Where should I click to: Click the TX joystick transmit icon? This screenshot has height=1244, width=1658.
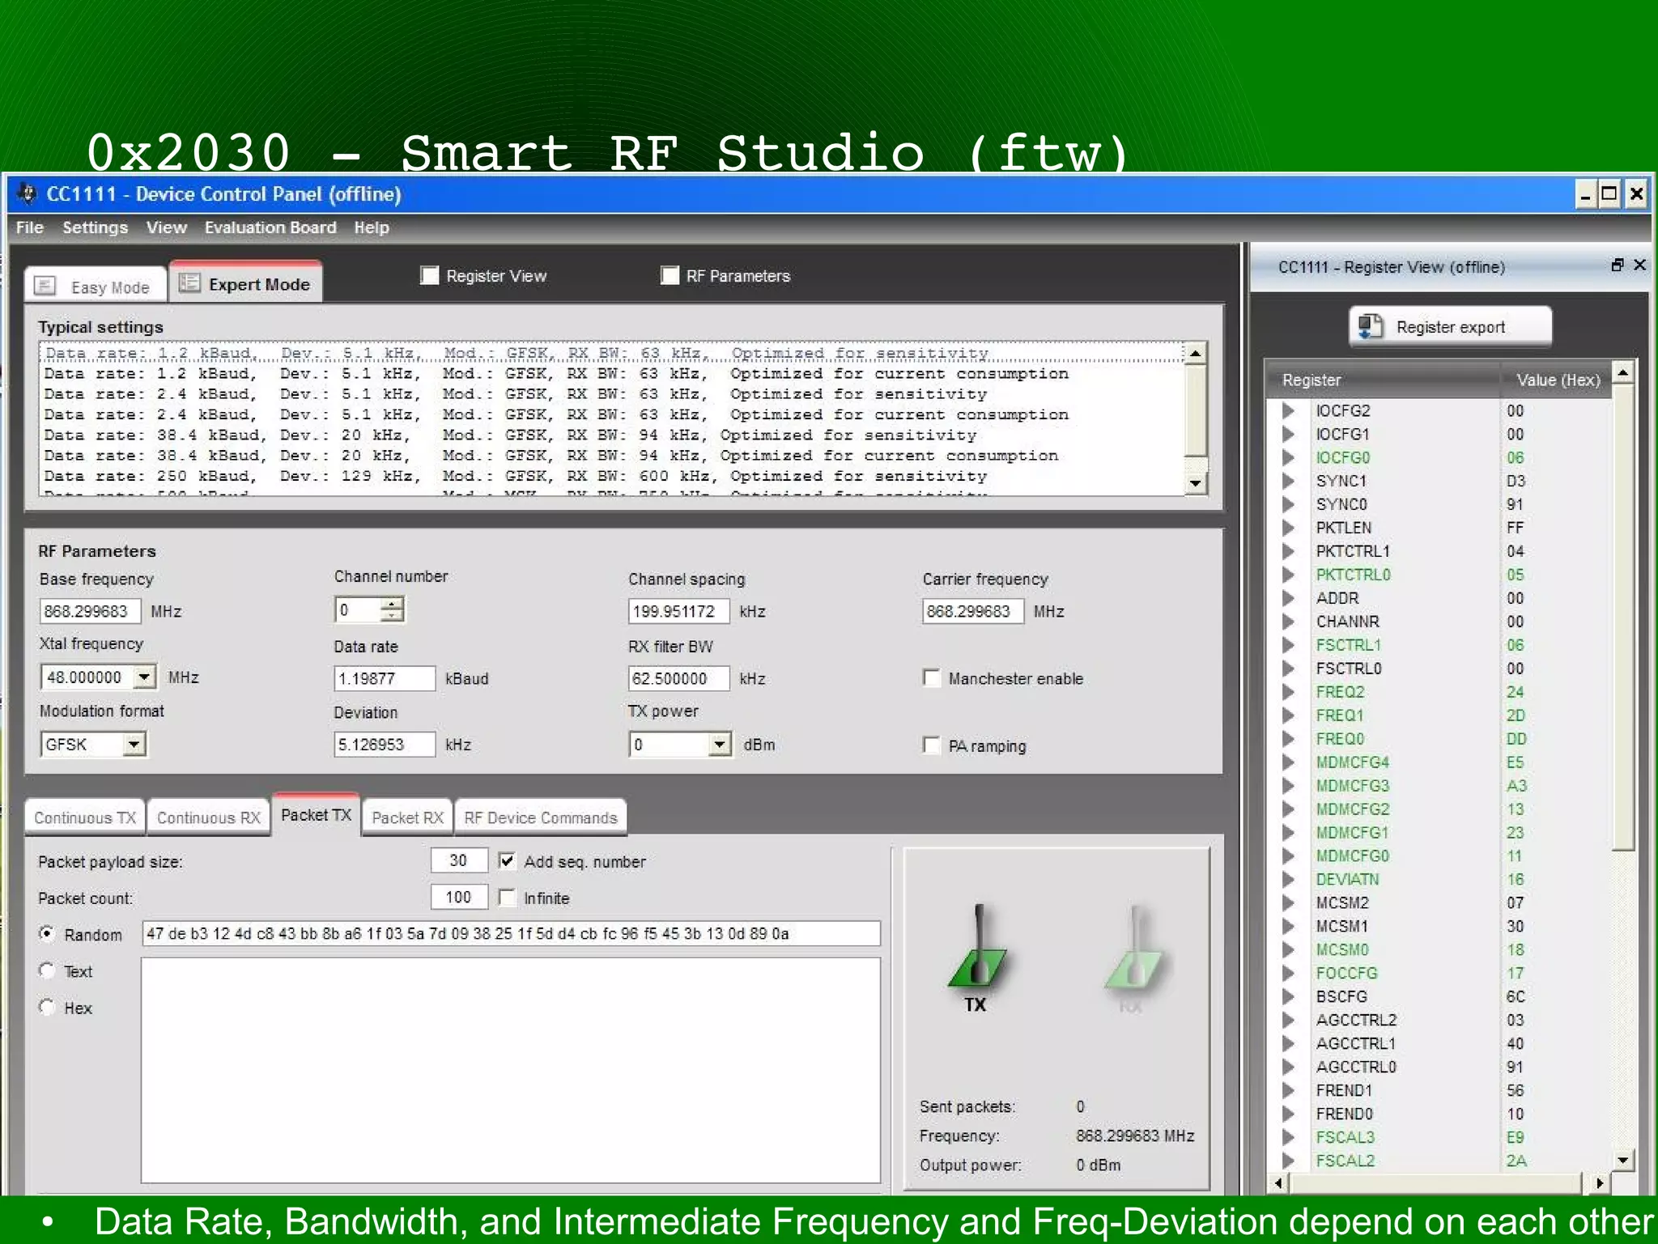tap(977, 945)
